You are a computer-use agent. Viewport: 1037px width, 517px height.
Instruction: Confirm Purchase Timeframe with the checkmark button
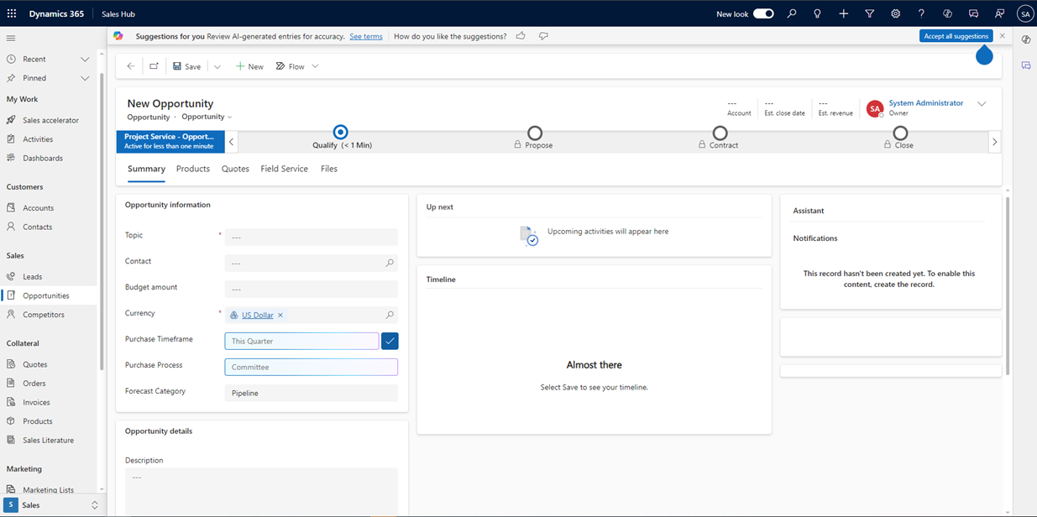[x=389, y=341]
